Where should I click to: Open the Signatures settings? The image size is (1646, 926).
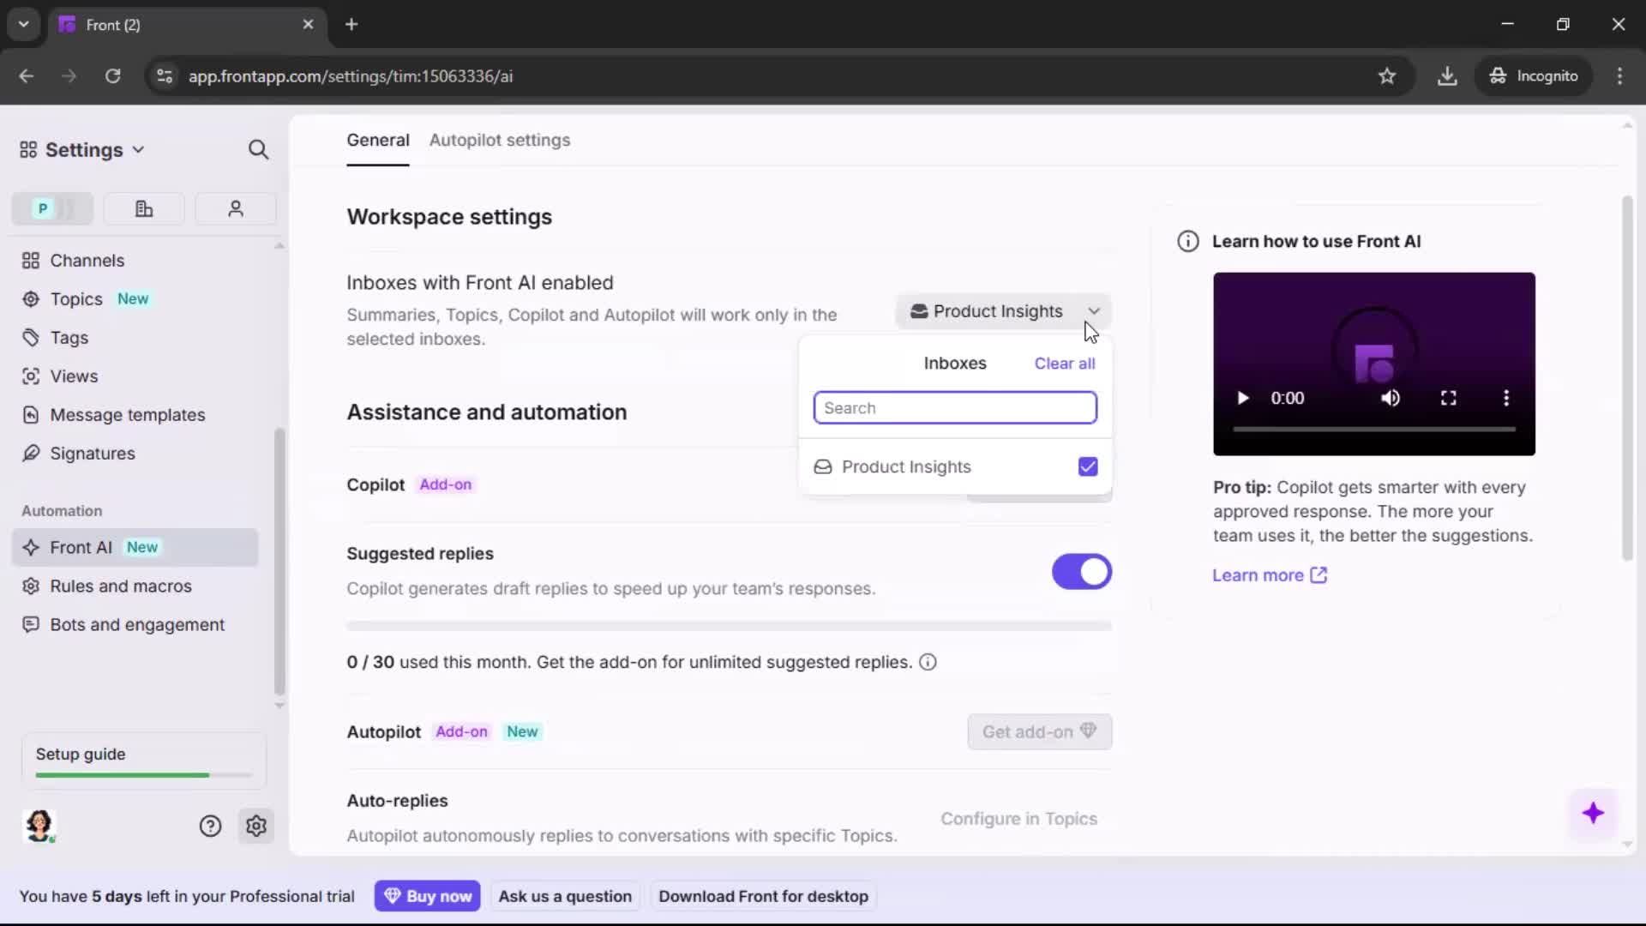91,454
